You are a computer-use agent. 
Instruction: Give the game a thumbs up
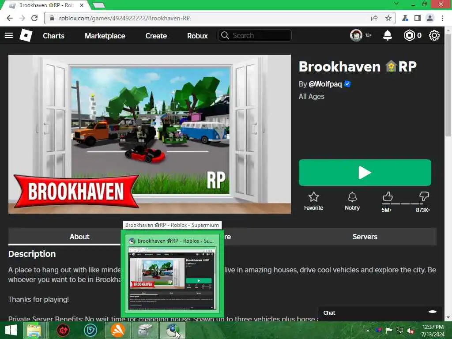[388, 196]
